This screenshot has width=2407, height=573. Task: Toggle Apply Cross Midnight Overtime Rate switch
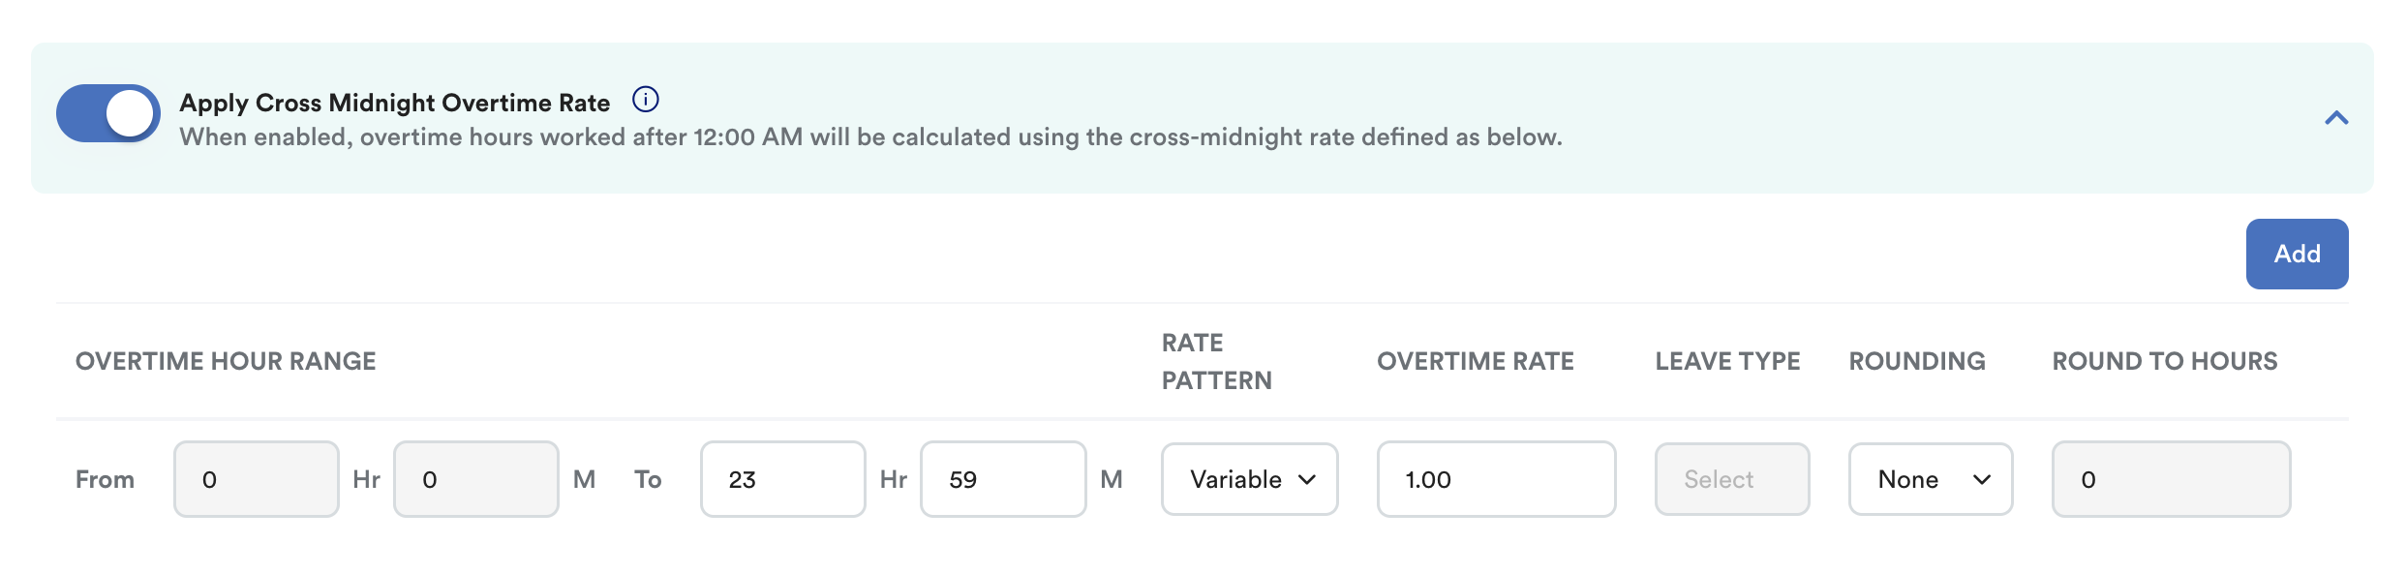[108, 113]
